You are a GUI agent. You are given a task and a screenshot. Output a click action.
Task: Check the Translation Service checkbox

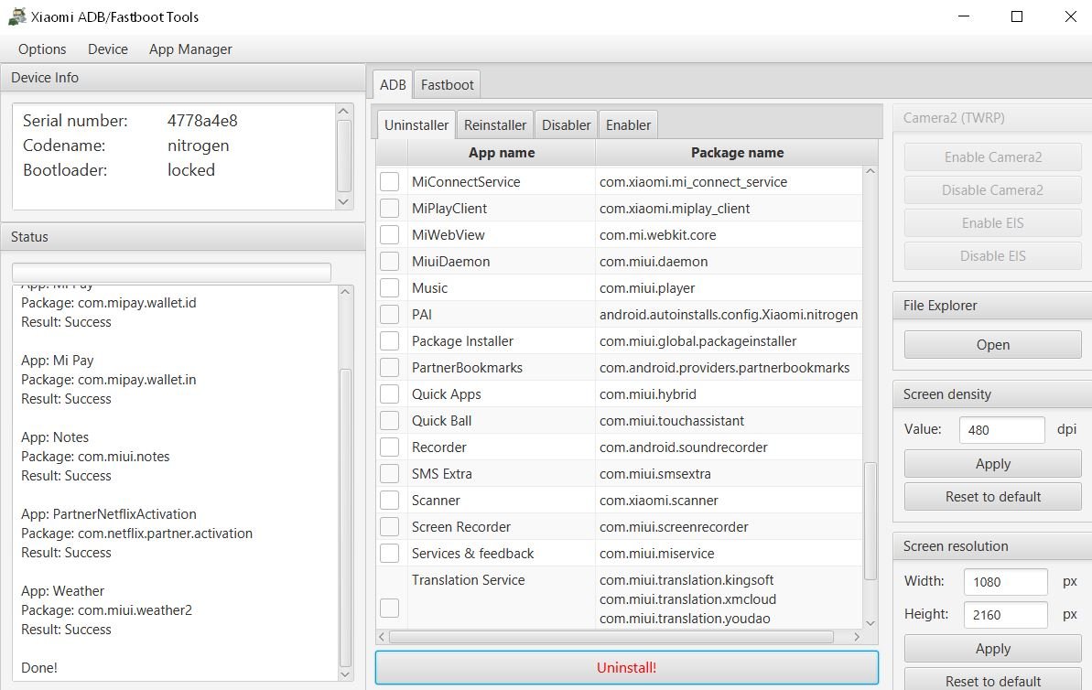(389, 608)
